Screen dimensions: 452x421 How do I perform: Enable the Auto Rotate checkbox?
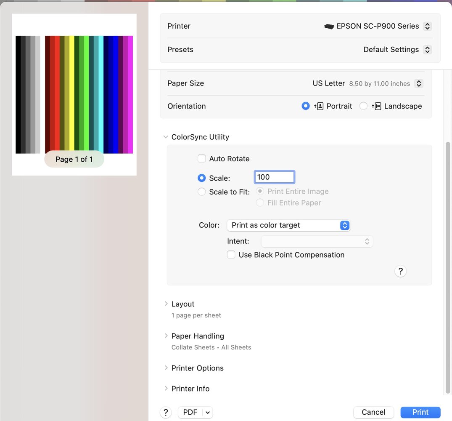(x=202, y=159)
